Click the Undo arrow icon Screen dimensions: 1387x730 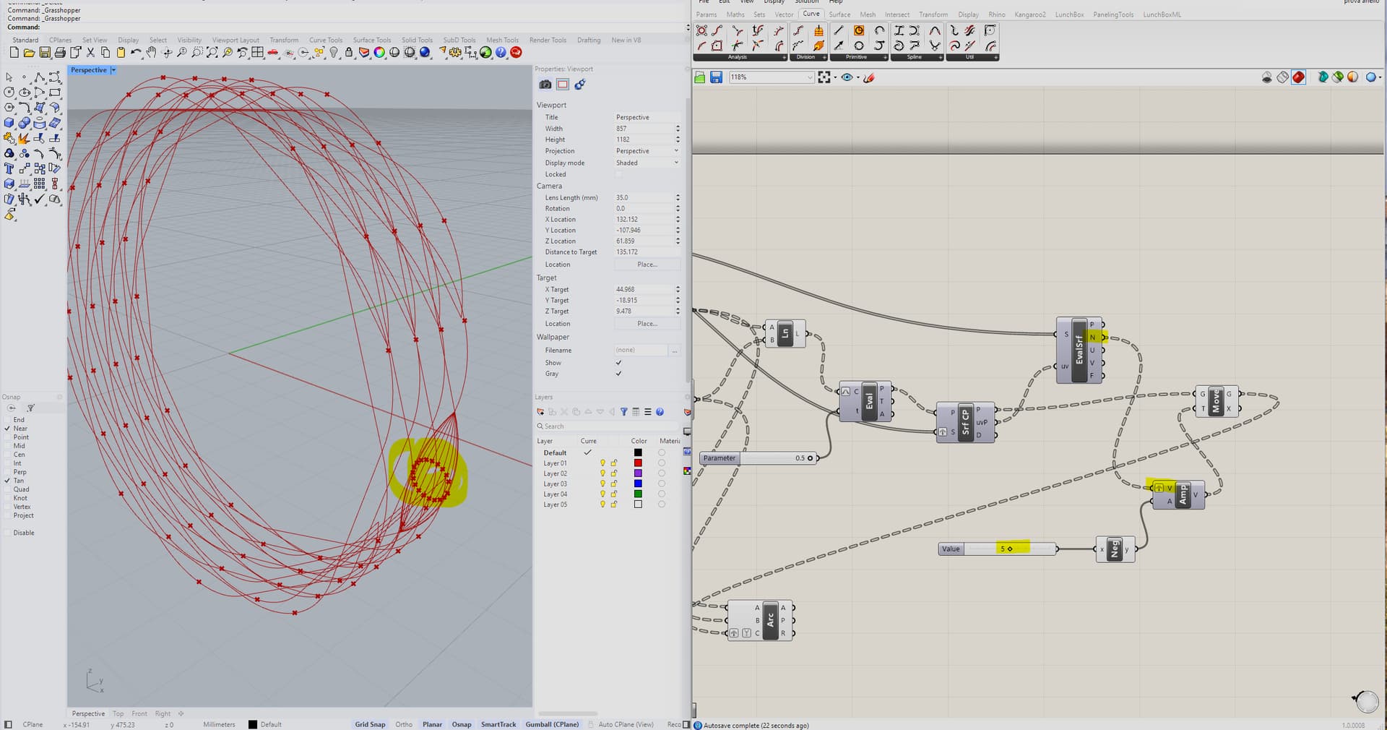(x=136, y=53)
